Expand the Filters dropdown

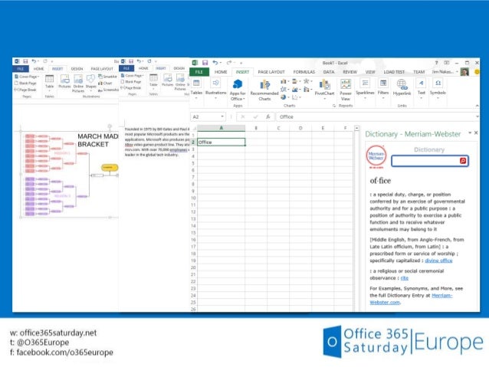coord(383,98)
